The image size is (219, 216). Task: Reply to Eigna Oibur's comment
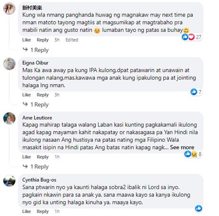click(x=43, y=95)
